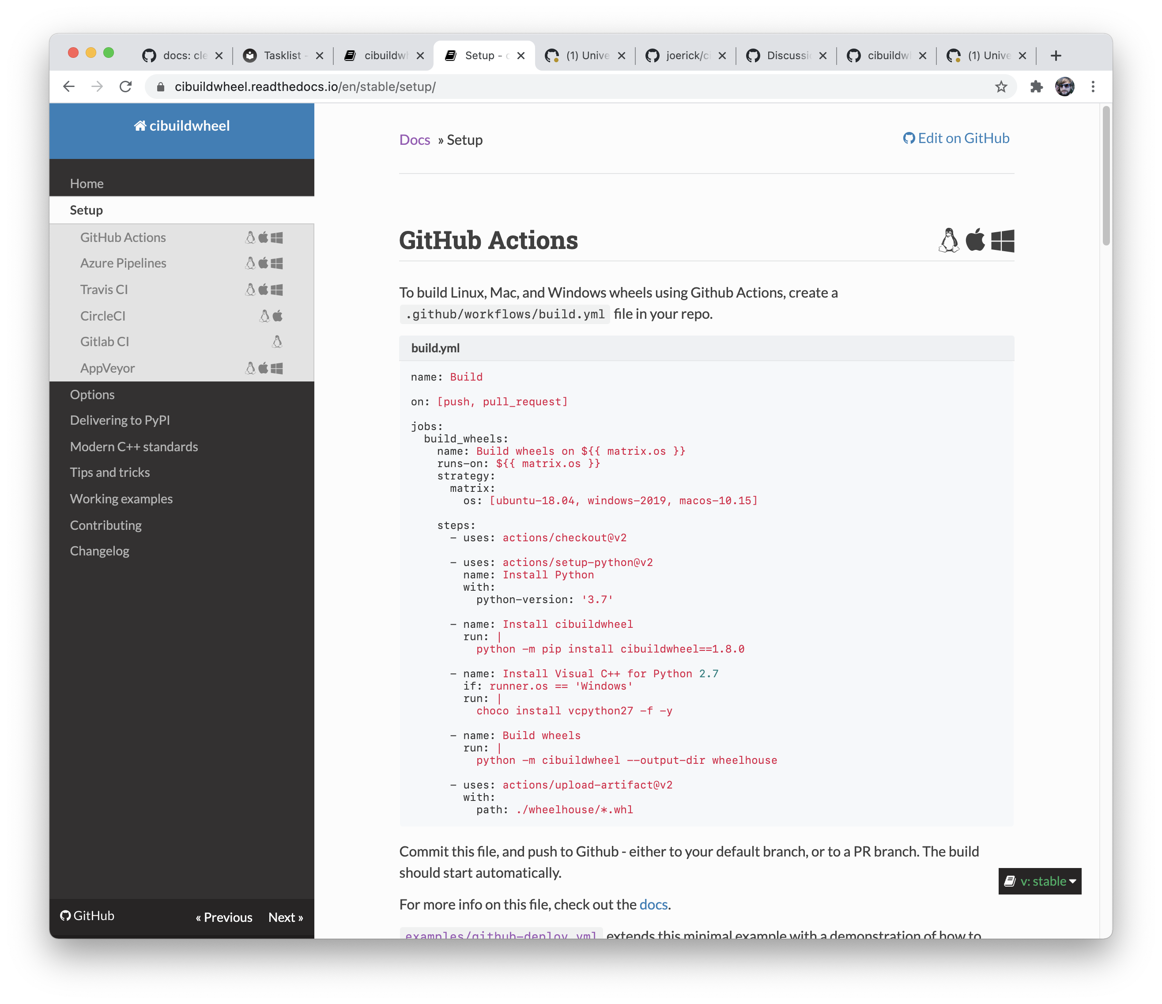Click the Edit on GitHub link

pyautogui.click(x=956, y=138)
